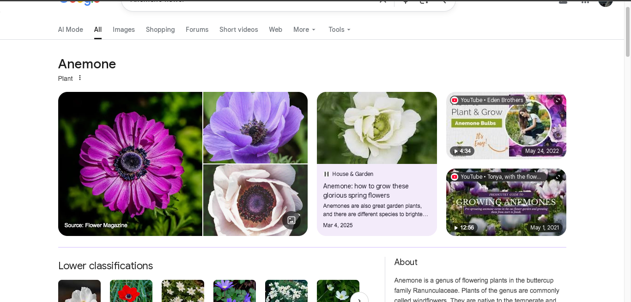Click the May 24, 2022 date badge
Image resolution: width=631 pixels, height=302 pixels.
[542, 151]
